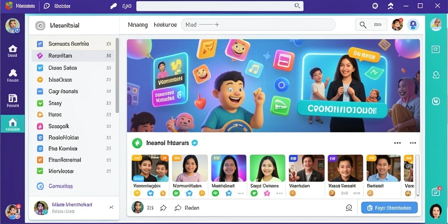Click the square frame icon in right rail
The image size is (448, 224).
click(435, 49)
